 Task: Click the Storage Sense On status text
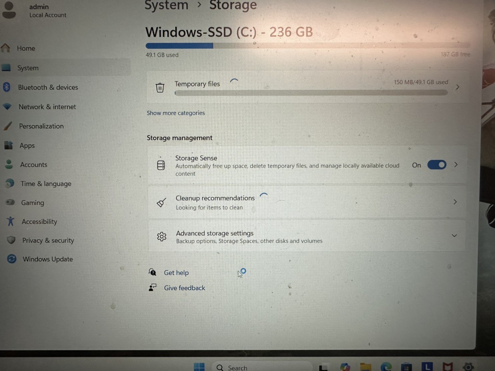417,165
